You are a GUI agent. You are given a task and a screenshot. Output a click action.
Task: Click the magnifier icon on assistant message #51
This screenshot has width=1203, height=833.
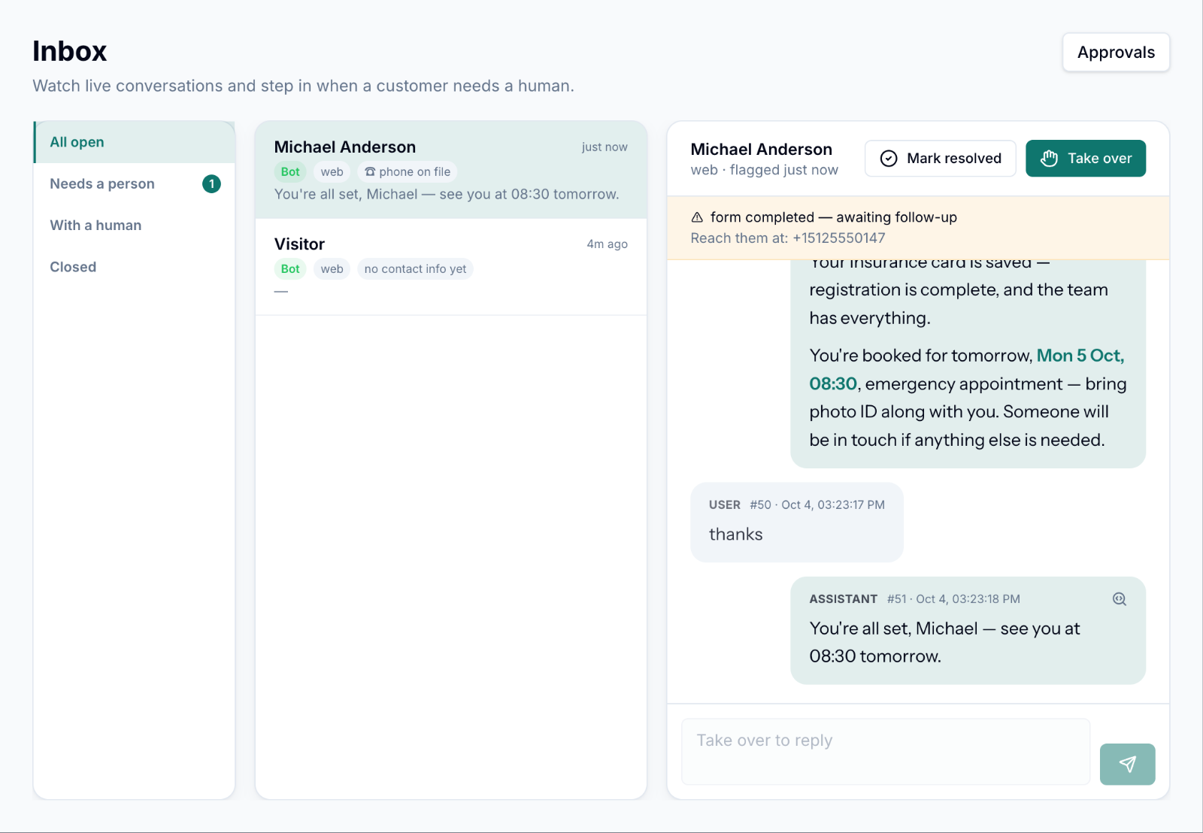pos(1120,599)
